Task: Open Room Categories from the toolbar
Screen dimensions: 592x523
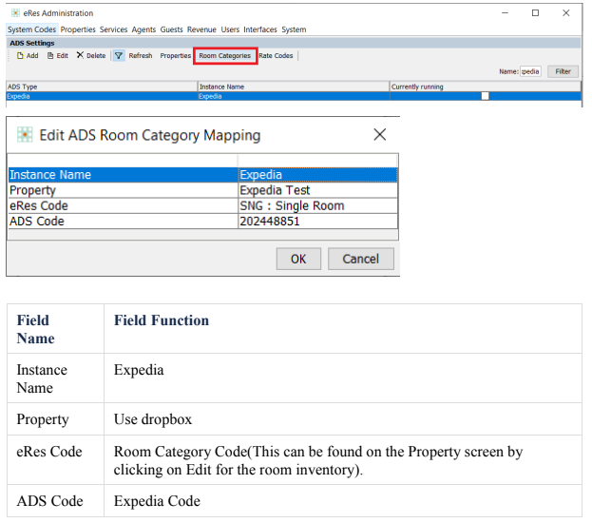Action: (225, 56)
